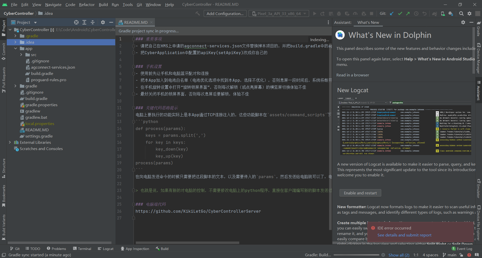Expand the .gradle folder
482x258 pixels.
(16, 36)
